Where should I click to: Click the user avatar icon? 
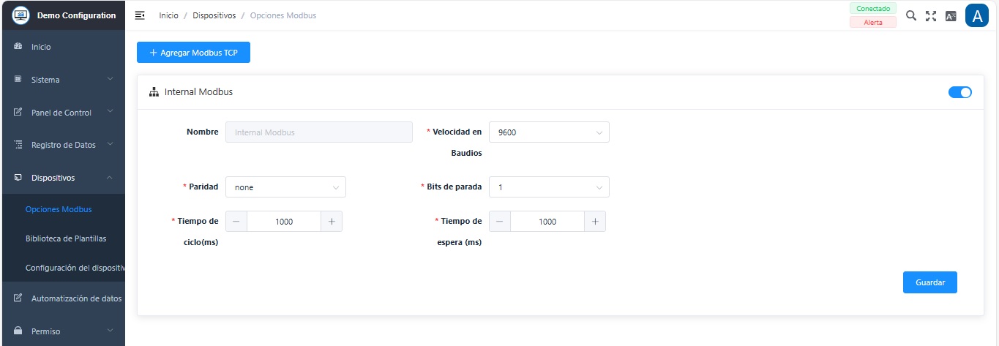click(977, 15)
